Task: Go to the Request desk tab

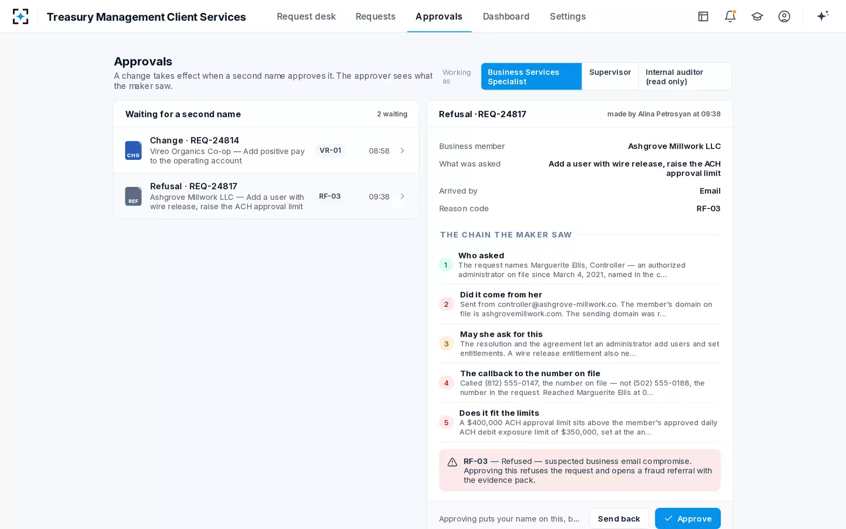Action: coord(306,16)
